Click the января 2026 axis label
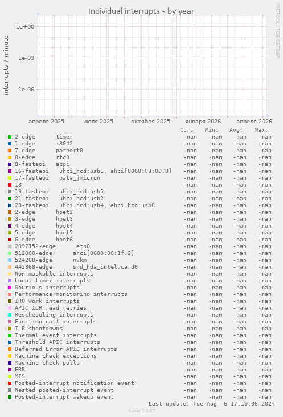This screenshot has width=283, height=417. click(203, 122)
